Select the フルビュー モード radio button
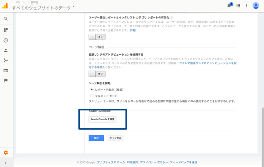This screenshot has width=264, height=167. coord(92,96)
